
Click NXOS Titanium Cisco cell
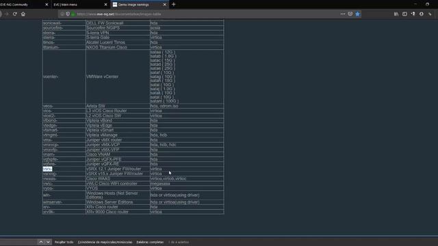(118, 47)
